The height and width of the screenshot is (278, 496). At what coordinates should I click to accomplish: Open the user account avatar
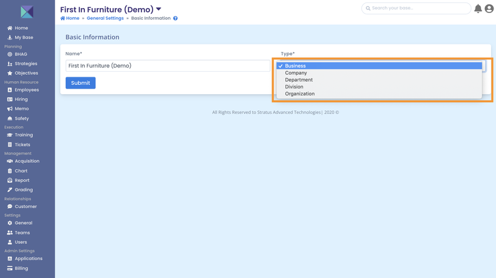pyautogui.click(x=489, y=9)
